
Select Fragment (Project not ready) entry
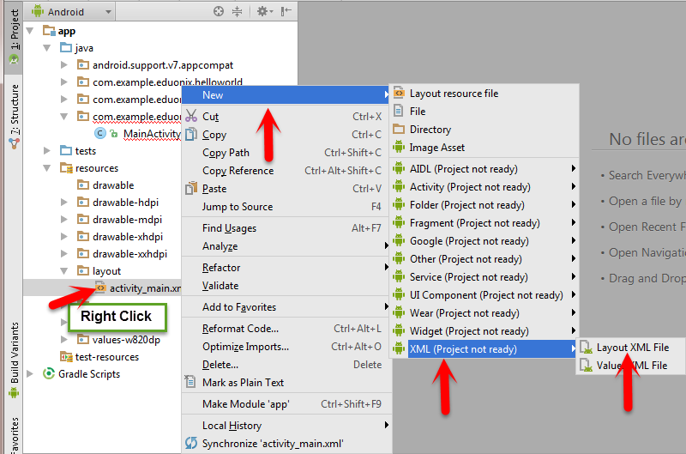484,223
